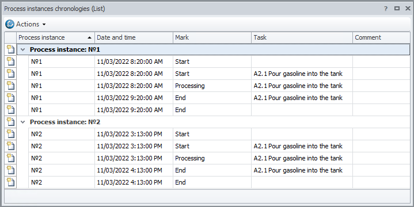The height and width of the screenshot is (207, 414).
Task: Click record icon of first №1 Start row
Action: click(x=10, y=62)
